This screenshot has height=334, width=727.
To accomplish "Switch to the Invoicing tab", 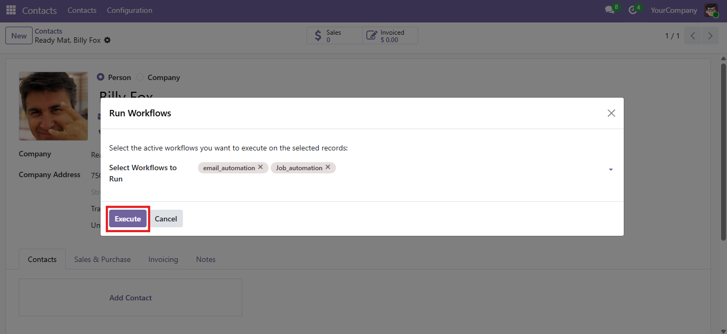I will click(163, 259).
